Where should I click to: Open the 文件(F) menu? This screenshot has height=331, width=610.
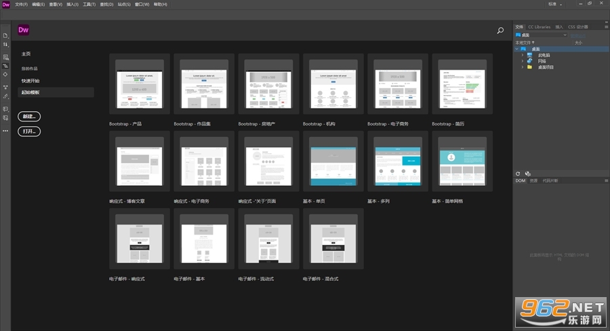[x=21, y=4]
